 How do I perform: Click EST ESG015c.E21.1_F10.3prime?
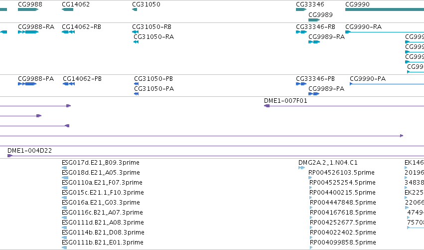pyautogui.click(x=103, y=193)
